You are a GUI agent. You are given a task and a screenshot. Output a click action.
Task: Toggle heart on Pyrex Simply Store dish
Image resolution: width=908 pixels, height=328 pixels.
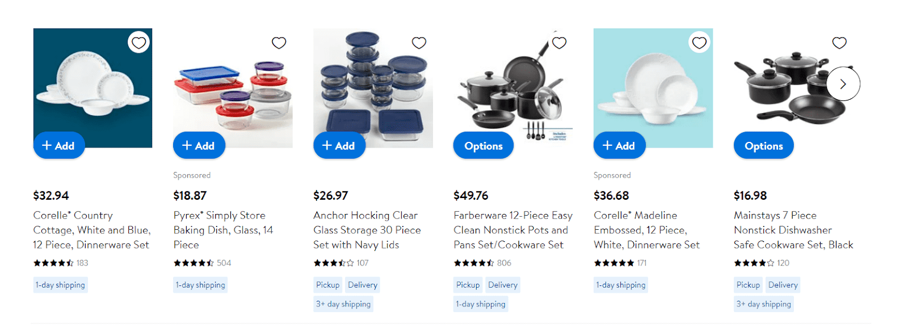279,43
